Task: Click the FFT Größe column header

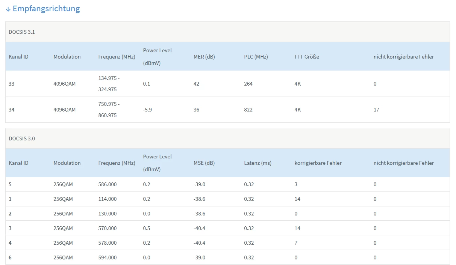Action: pyautogui.click(x=307, y=57)
